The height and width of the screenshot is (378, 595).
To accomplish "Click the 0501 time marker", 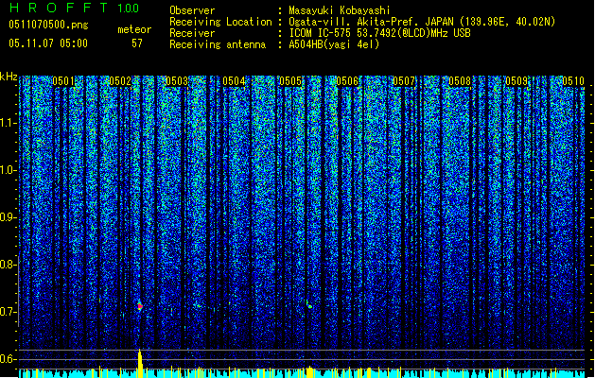I will (x=63, y=81).
